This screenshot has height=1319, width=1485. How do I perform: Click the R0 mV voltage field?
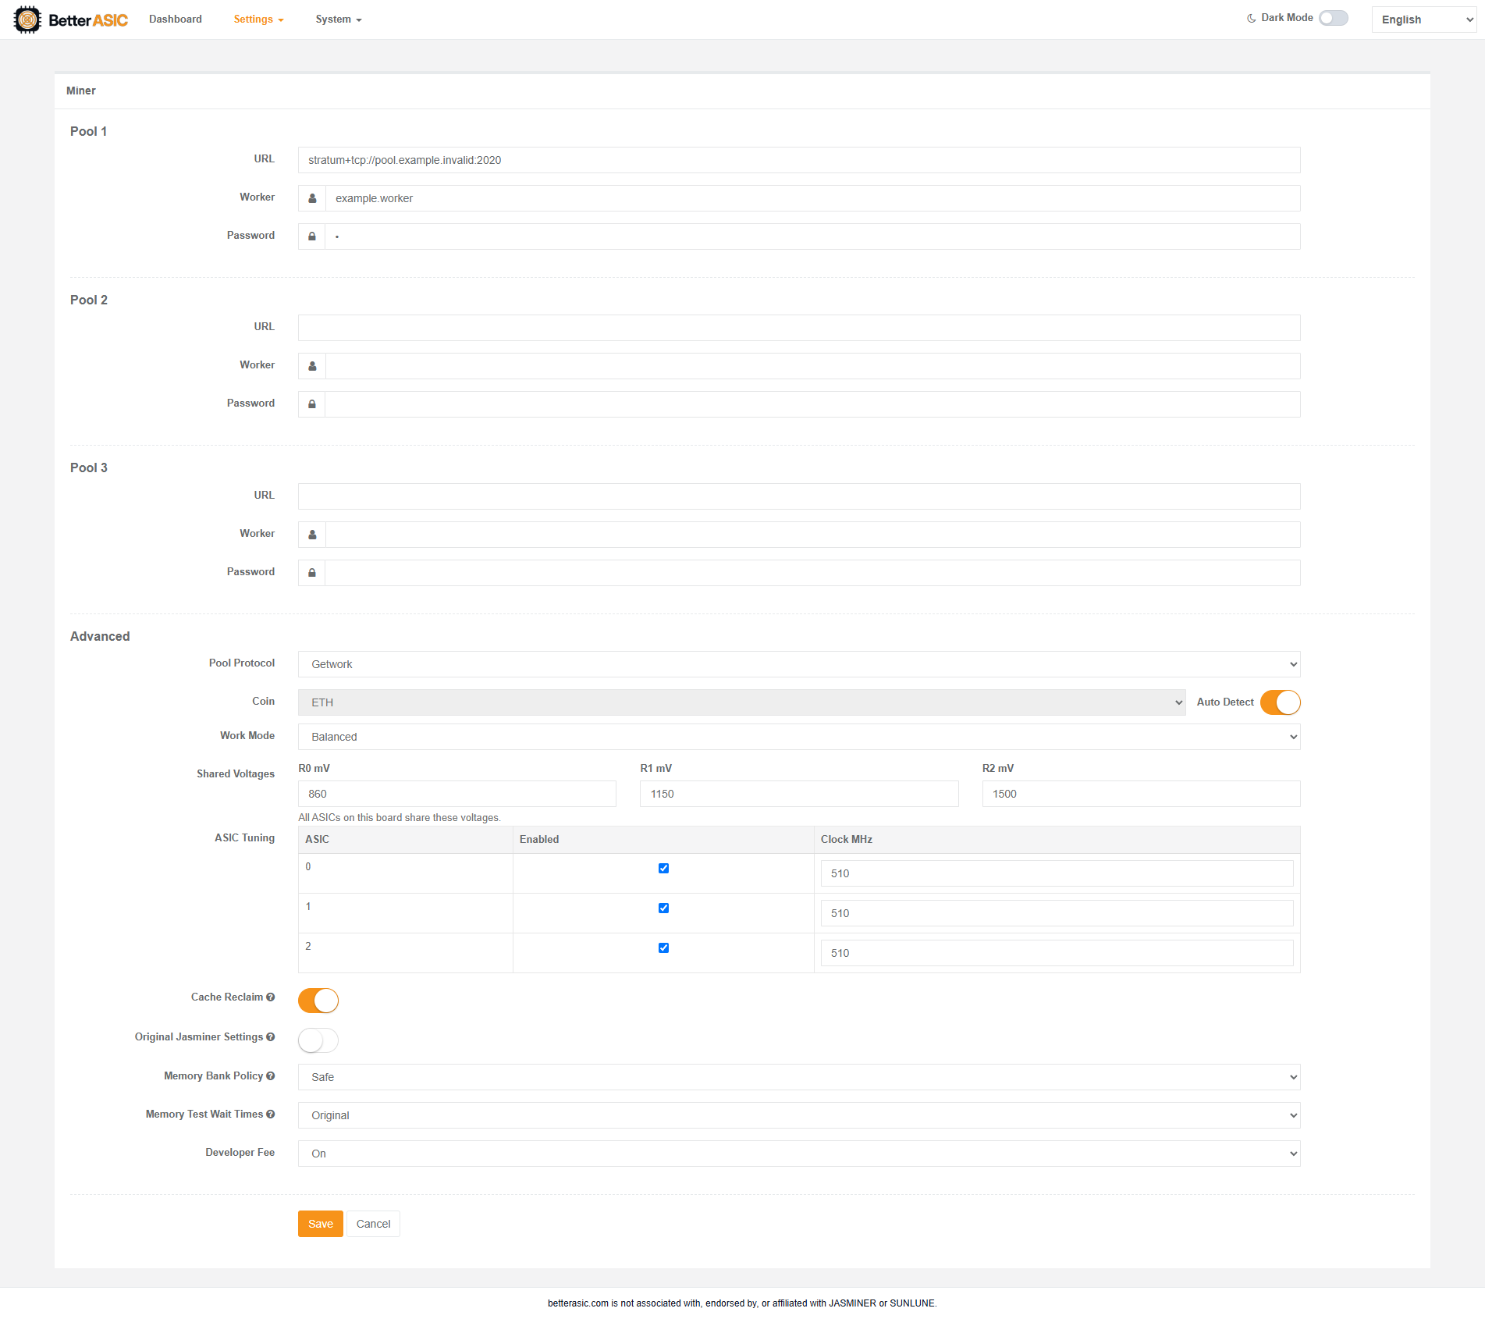point(457,794)
